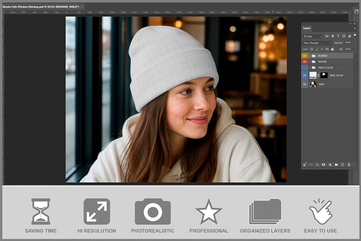Image resolution: width=361 pixels, height=241 pixels.
Task: Hide the DESIGN group eye icon
Action: [305, 62]
